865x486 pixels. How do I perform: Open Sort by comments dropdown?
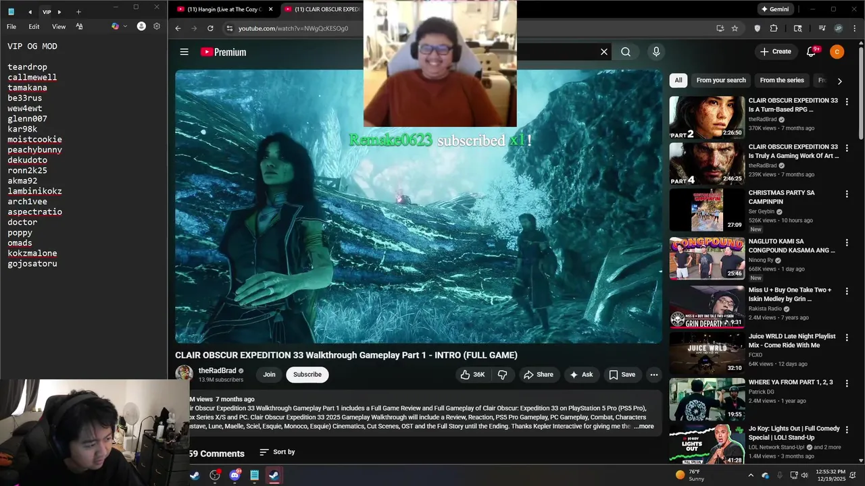[277, 452]
